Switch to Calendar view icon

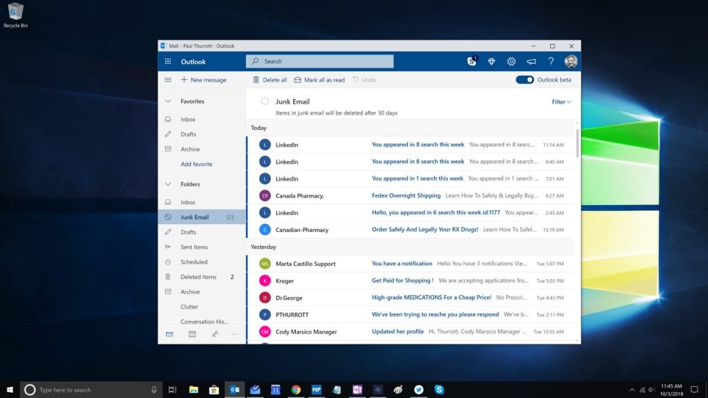[x=192, y=334]
